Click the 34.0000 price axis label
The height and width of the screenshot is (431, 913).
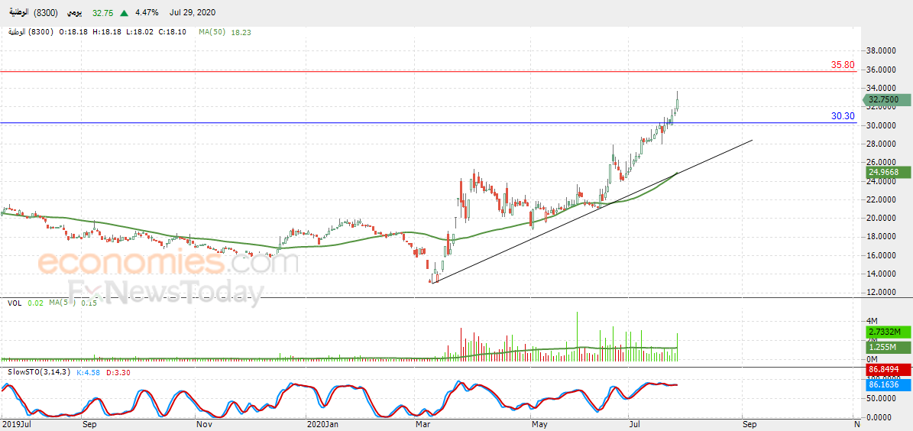coord(882,89)
